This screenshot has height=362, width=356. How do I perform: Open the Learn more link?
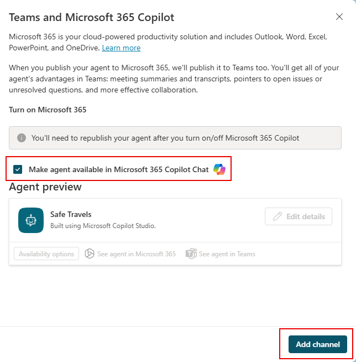click(121, 48)
